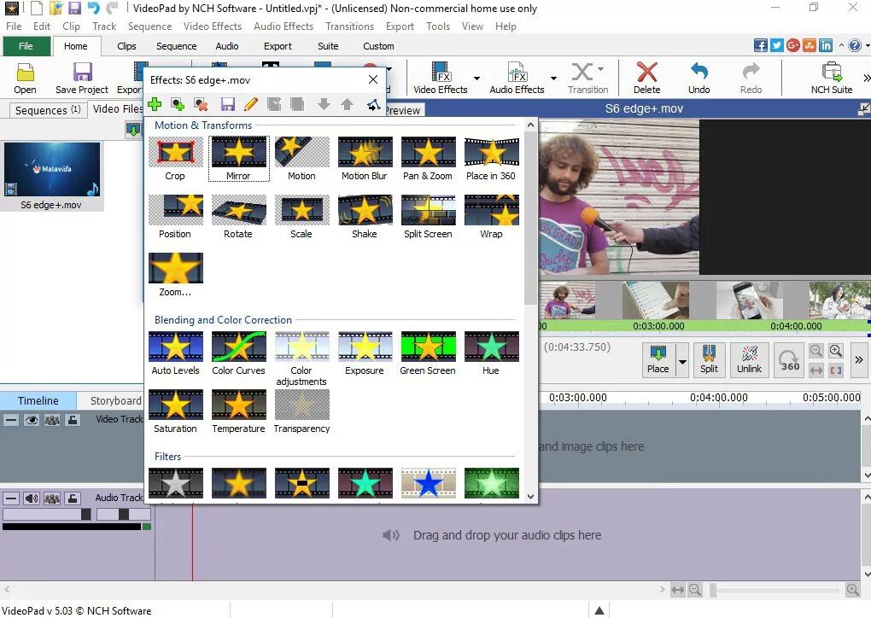
Task: Click the pencil edit effect icon
Action: 251,104
